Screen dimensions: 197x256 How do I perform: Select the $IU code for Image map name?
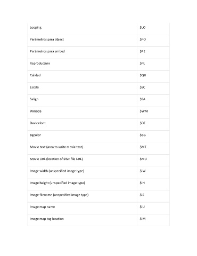pyautogui.click(x=142, y=207)
